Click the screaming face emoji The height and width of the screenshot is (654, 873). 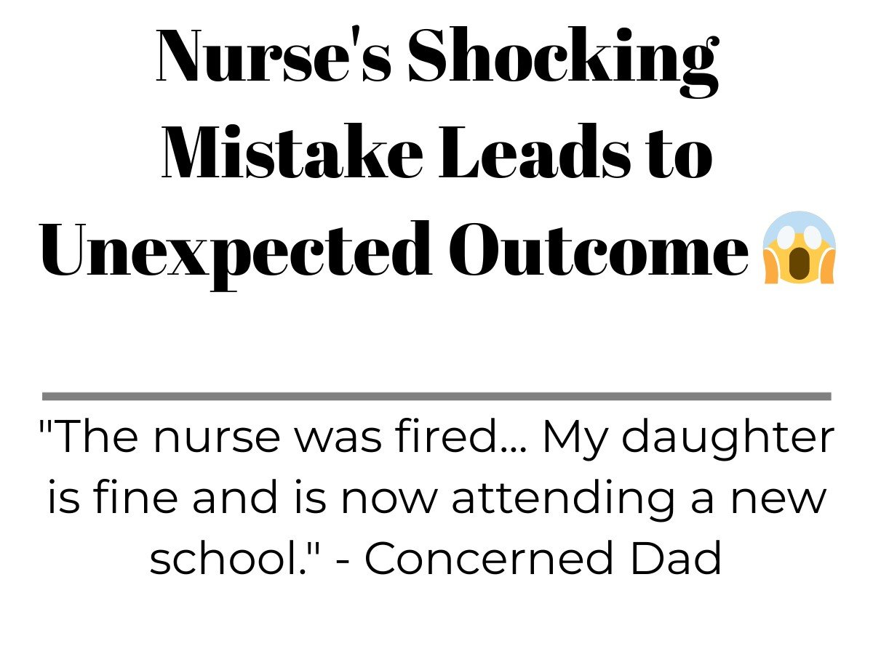coord(797,247)
